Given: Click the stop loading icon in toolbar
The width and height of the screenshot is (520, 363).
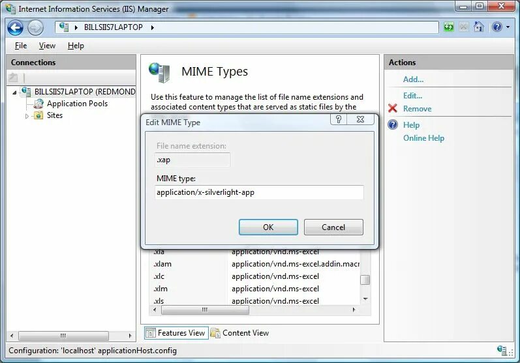Looking at the screenshot, I should [x=464, y=27].
